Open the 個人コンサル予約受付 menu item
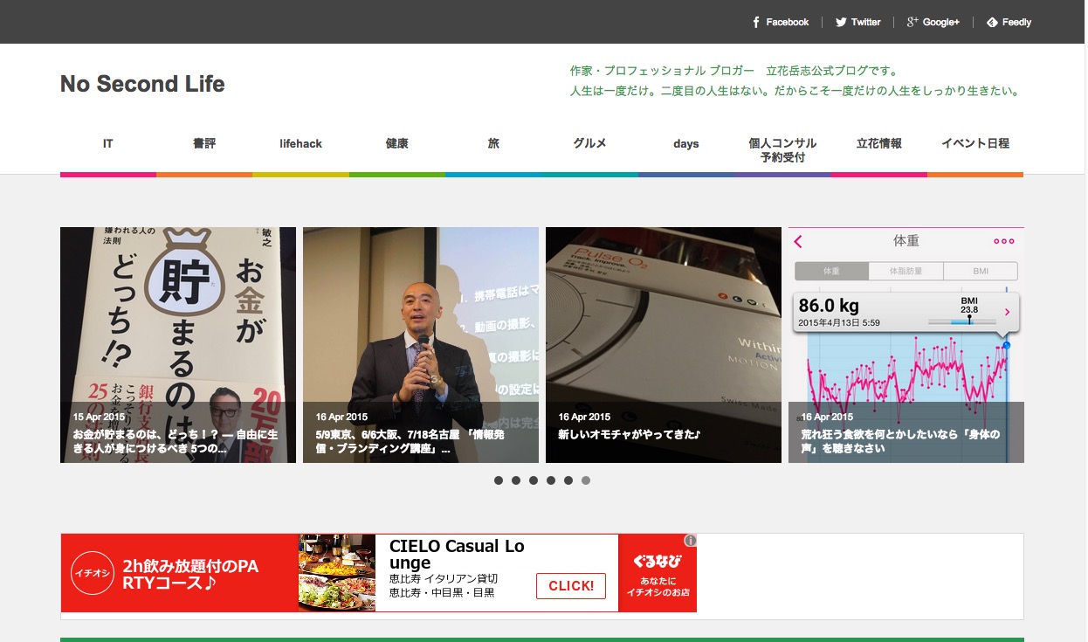This screenshot has height=642, width=1088. coord(782,150)
